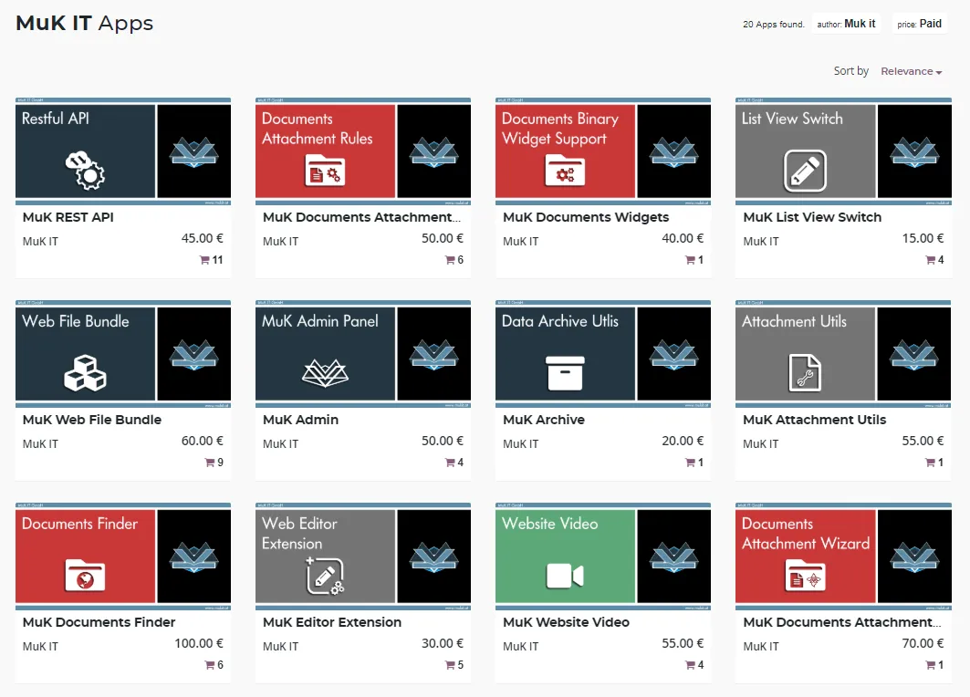Click the MuK logo on Restful API card
Viewport: 970px width, 697px height.
tap(194, 152)
